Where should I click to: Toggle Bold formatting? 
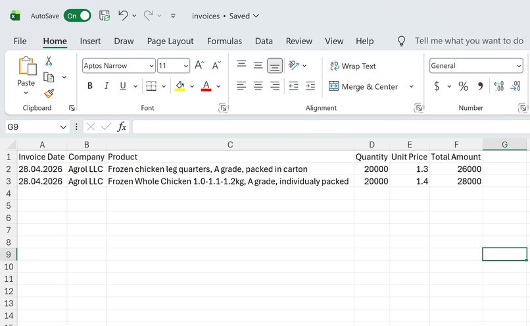(x=90, y=86)
